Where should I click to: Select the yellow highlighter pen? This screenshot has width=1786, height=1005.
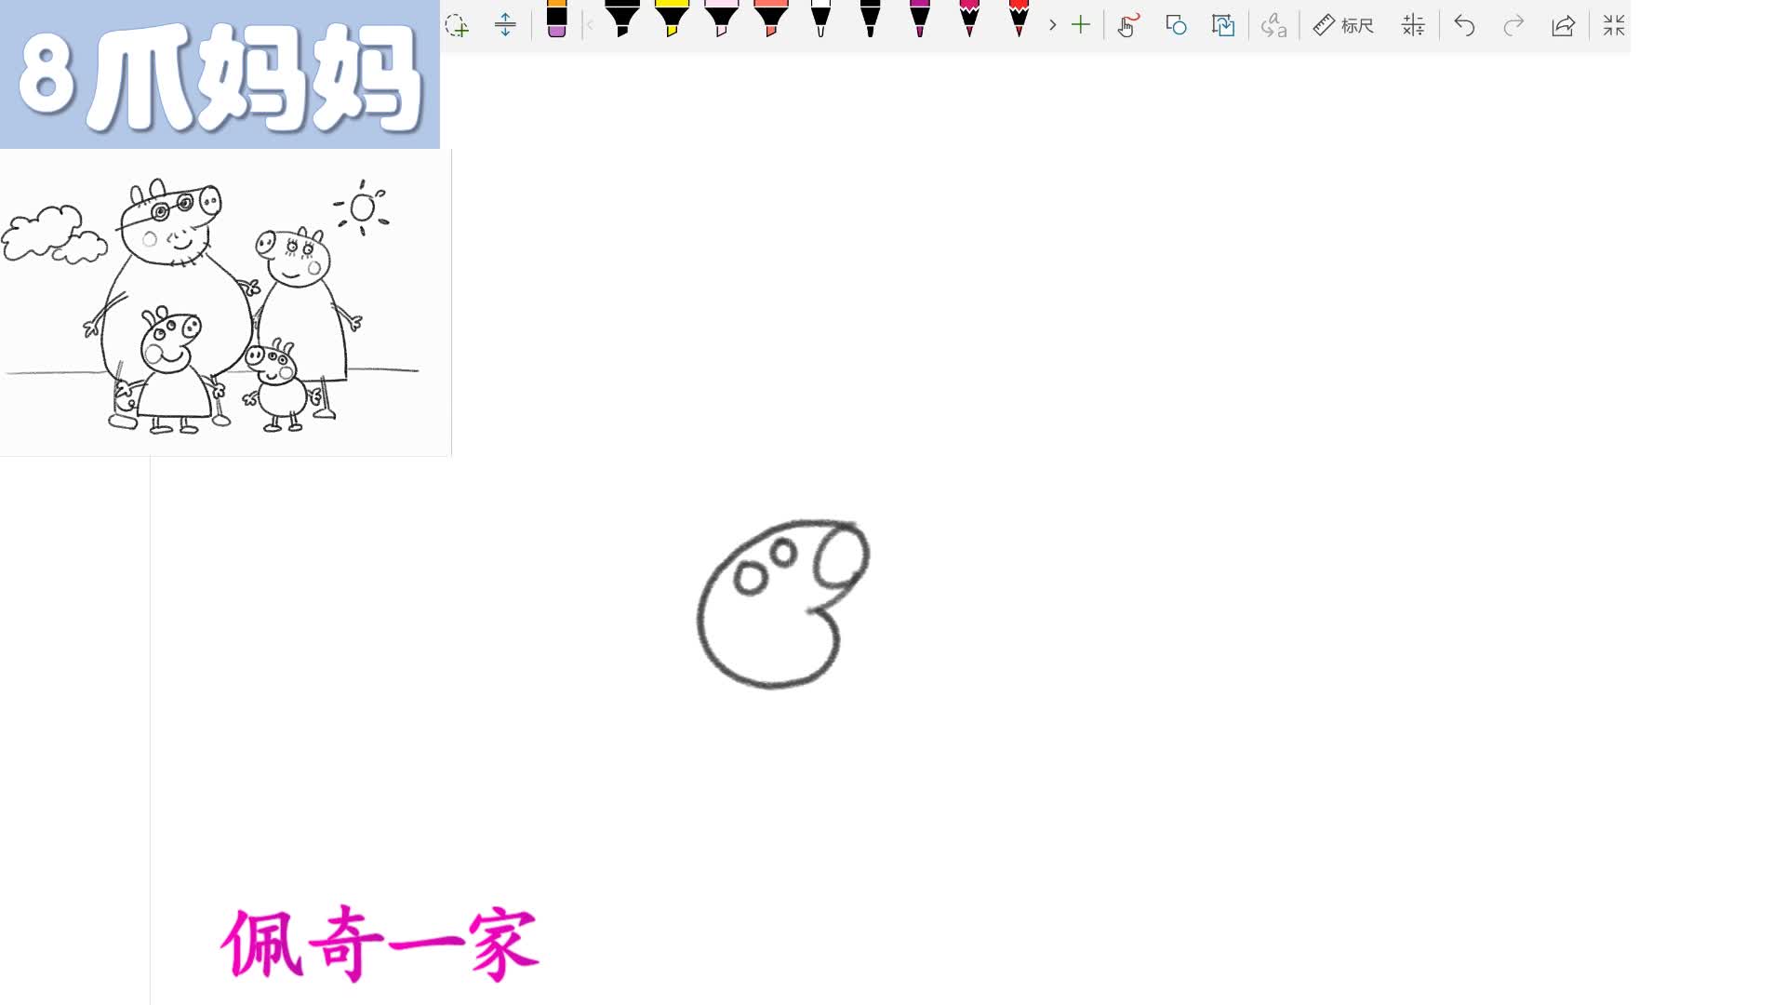point(672,20)
